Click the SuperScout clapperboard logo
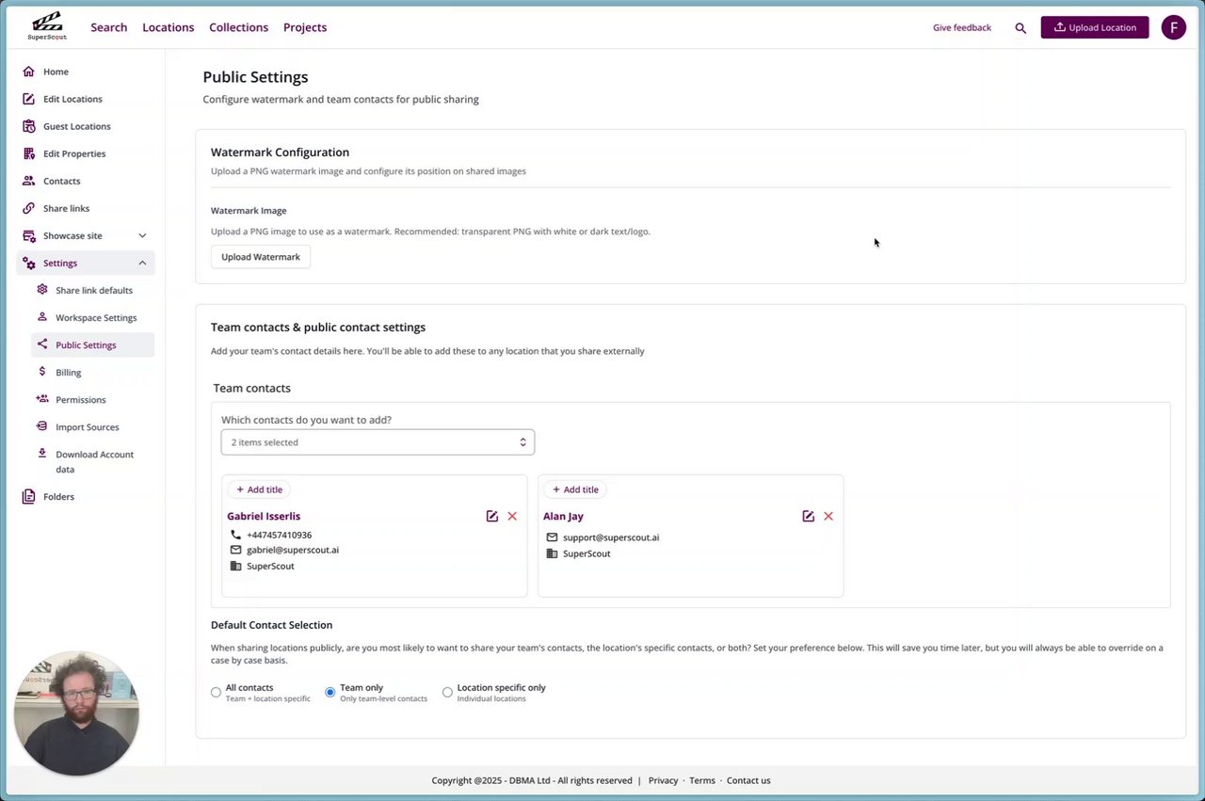This screenshot has height=801, width=1205. (47, 26)
